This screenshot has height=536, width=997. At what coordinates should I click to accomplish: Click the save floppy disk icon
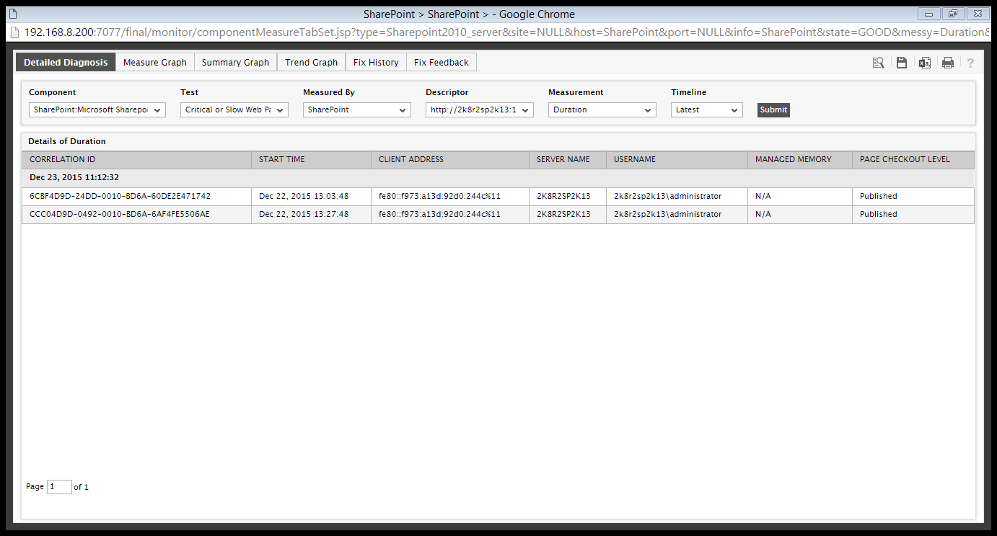902,63
